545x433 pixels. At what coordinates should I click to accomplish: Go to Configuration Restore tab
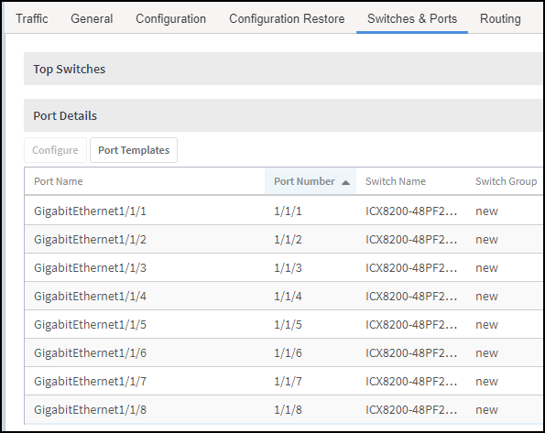point(287,18)
